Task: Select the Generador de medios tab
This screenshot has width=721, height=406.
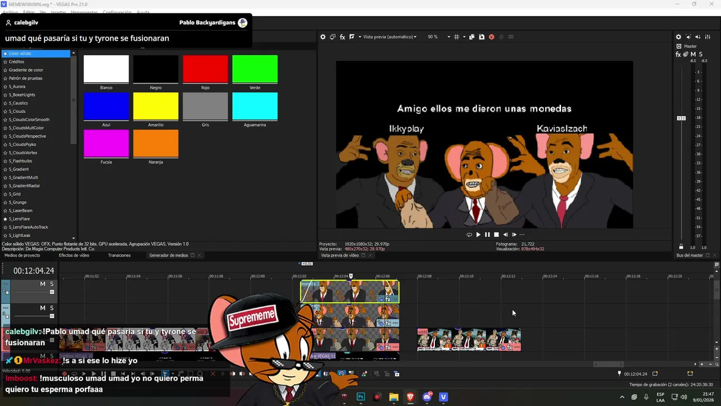Action: click(x=168, y=255)
